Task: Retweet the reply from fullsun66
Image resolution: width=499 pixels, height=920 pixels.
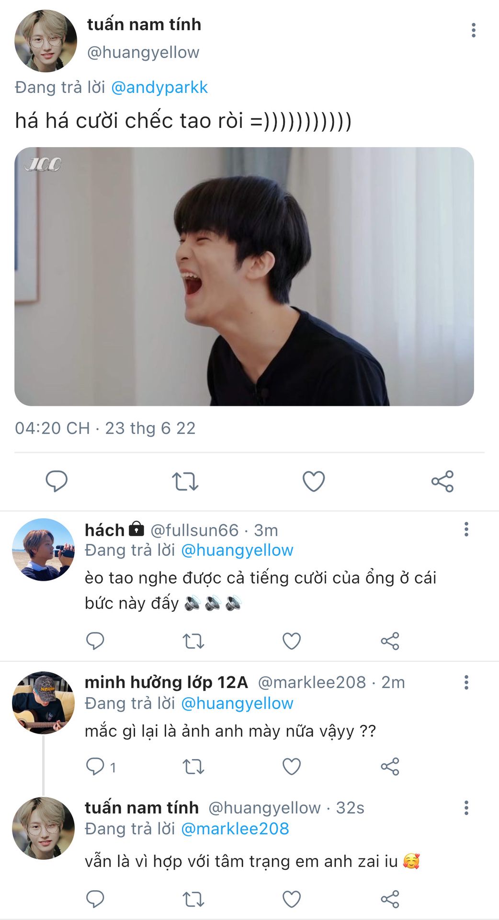Action: [x=193, y=641]
